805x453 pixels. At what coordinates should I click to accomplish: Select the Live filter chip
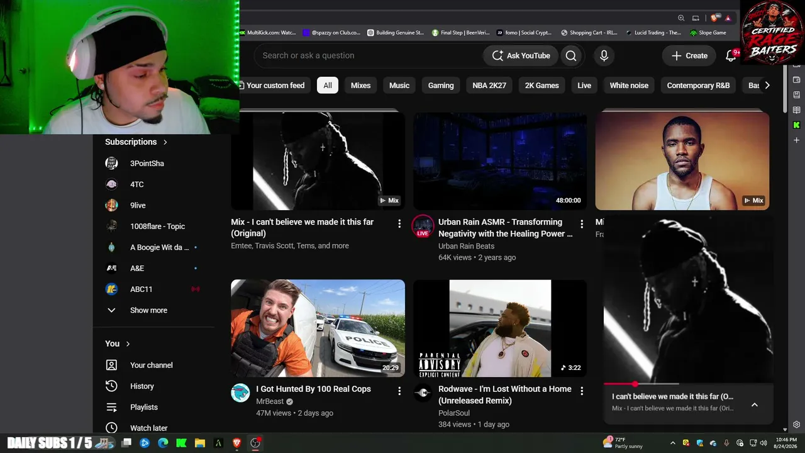pos(584,86)
